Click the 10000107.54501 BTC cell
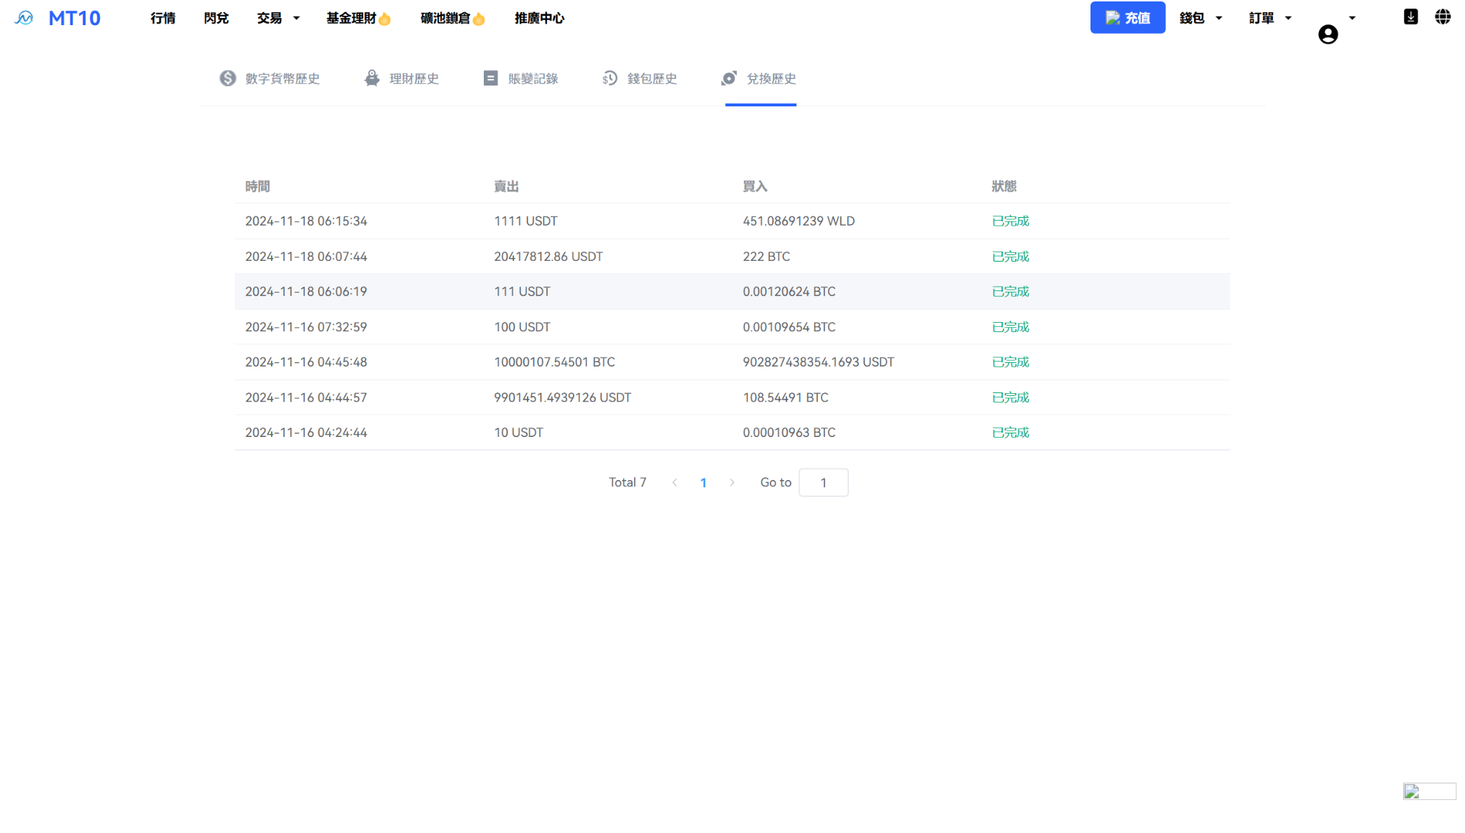 click(x=554, y=362)
